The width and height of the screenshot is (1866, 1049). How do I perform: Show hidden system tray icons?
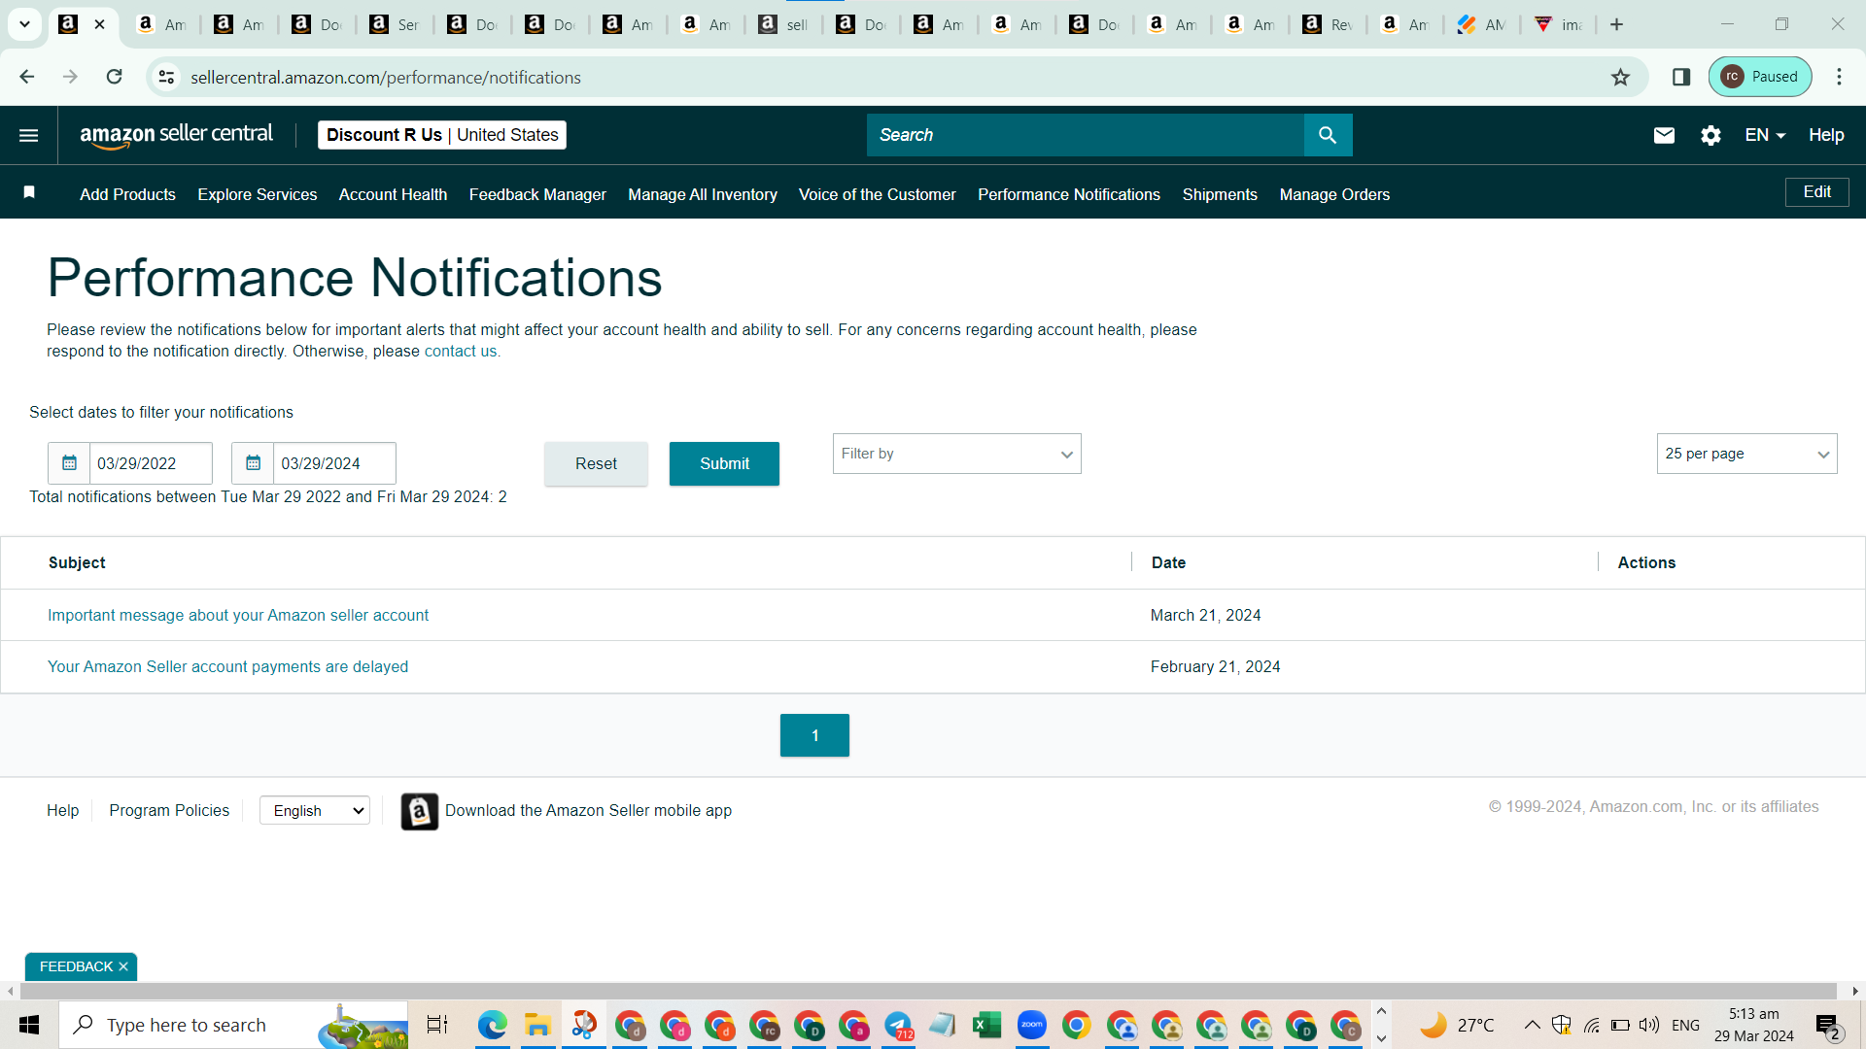click(1532, 1025)
